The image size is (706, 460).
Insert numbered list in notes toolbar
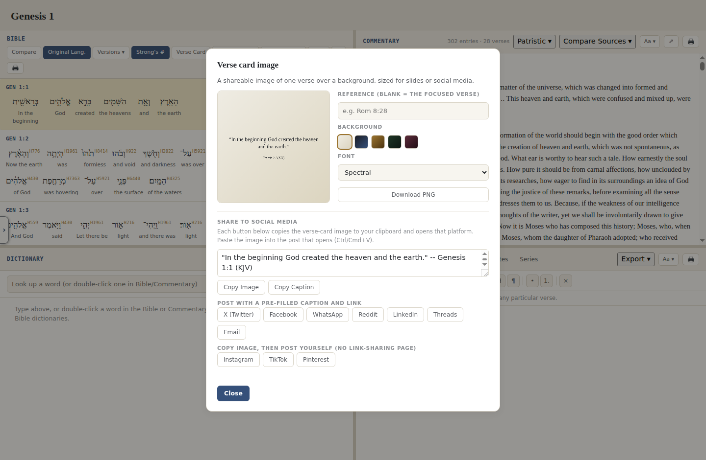(547, 281)
